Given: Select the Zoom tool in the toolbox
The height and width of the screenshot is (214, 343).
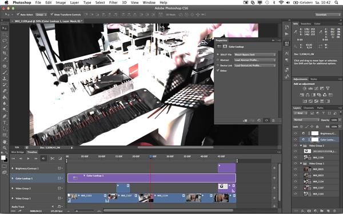Looking at the screenshot, I should [5, 148].
